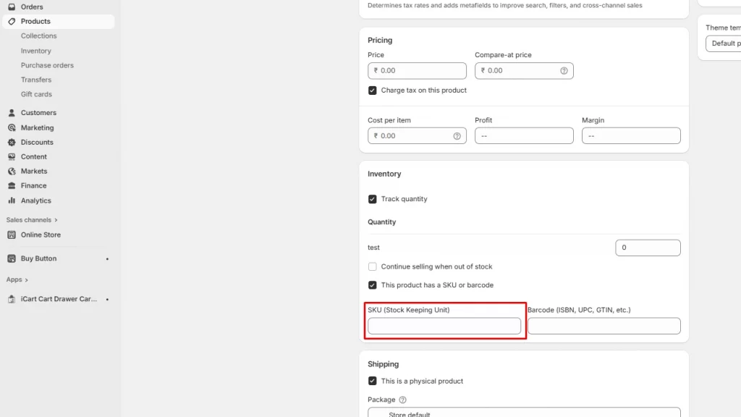Image resolution: width=741 pixels, height=417 pixels.
Task: Click the Package help icon
Action: click(402, 400)
